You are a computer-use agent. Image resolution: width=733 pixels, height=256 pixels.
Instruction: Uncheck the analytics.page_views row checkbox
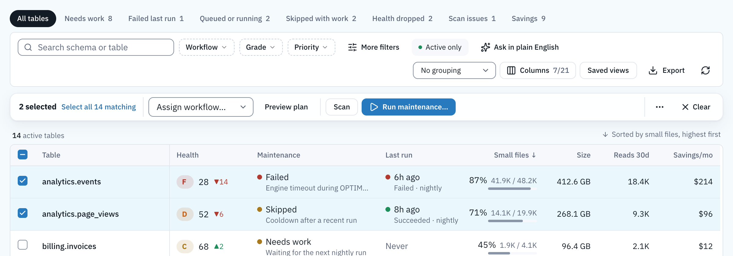click(x=23, y=213)
